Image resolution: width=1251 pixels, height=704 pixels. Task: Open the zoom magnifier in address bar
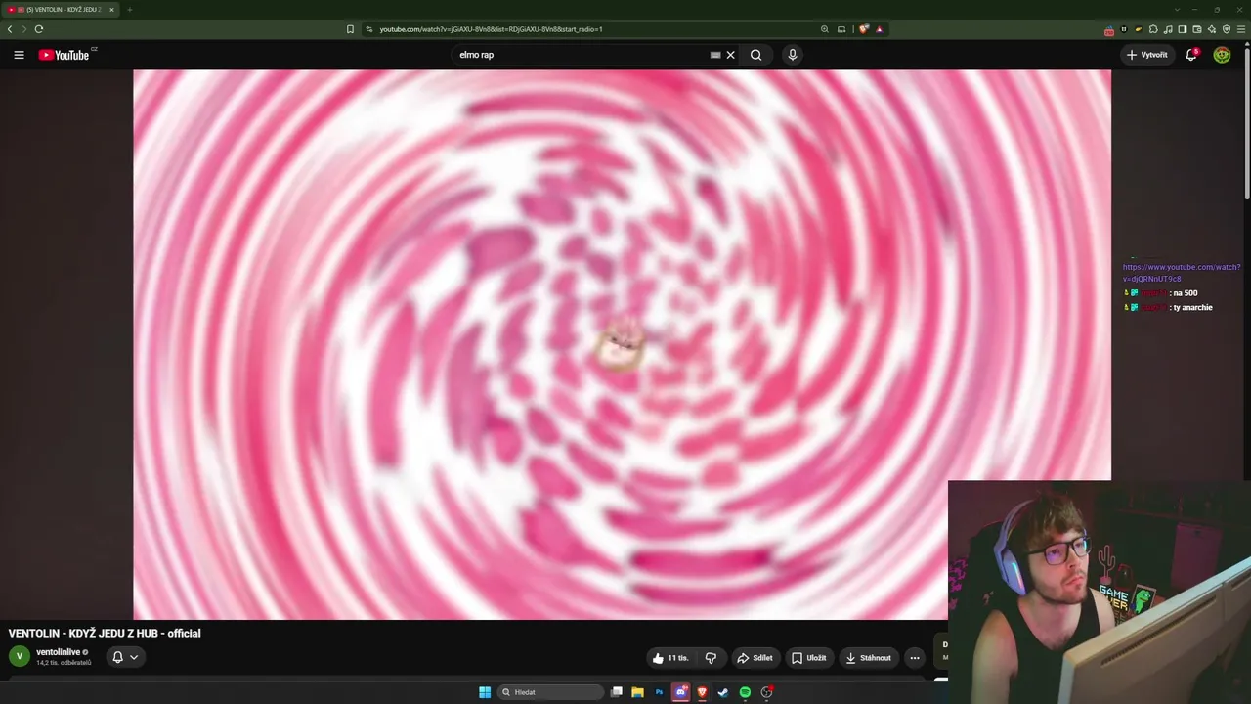(x=825, y=29)
